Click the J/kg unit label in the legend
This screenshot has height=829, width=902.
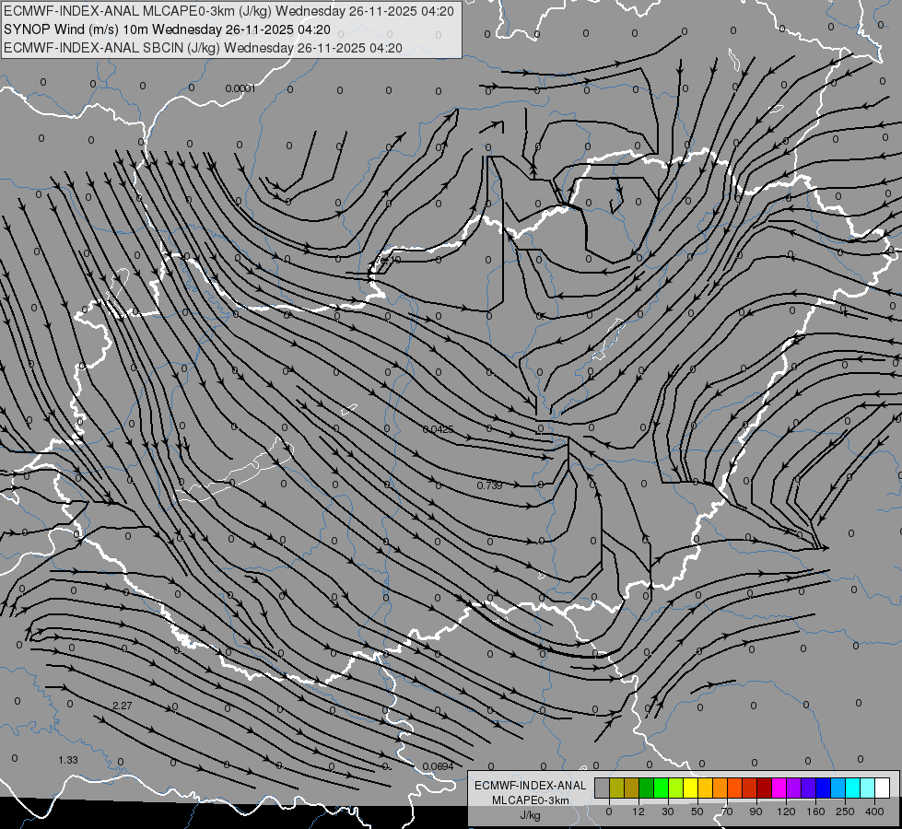[x=530, y=815]
